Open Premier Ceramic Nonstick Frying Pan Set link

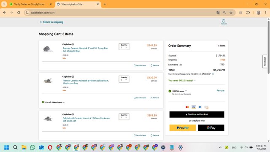(x=85, y=50)
